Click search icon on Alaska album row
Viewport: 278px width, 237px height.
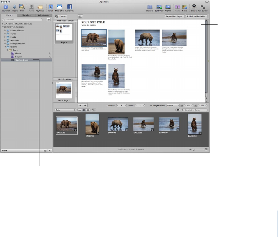pyautogui.click(x=50, y=53)
